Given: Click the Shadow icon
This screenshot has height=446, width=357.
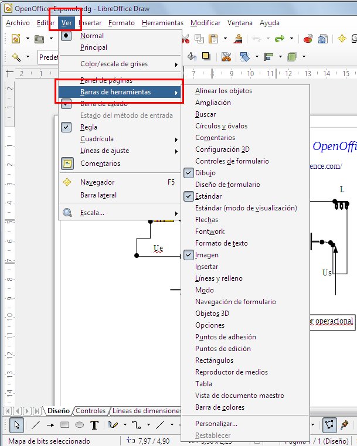Looking at the screenshot, I should [x=206, y=57].
